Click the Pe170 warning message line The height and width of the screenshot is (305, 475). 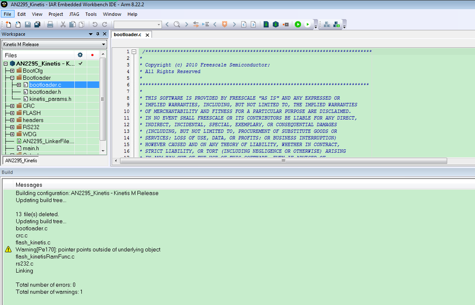[x=88, y=249]
